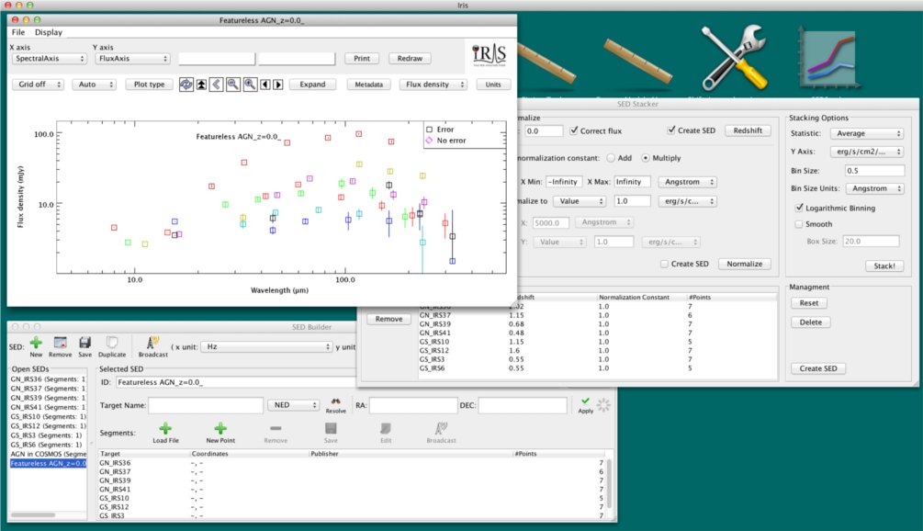Toggle the Logarithmic Binning checkbox
Viewport: 923px width, 531px height.
pyautogui.click(x=799, y=208)
